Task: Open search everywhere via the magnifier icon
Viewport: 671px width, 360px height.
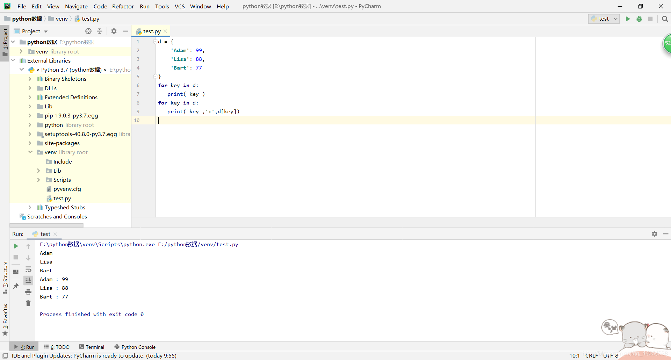Action: [x=665, y=19]
